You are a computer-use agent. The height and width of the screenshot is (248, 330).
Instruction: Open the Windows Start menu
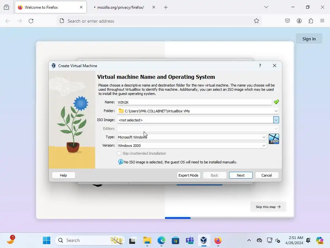[x=46, y=240]
